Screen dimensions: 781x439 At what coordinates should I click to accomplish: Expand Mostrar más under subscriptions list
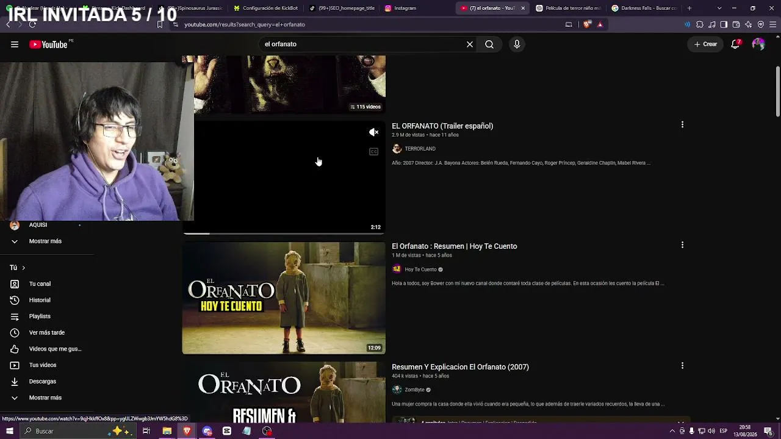(45, 241)
